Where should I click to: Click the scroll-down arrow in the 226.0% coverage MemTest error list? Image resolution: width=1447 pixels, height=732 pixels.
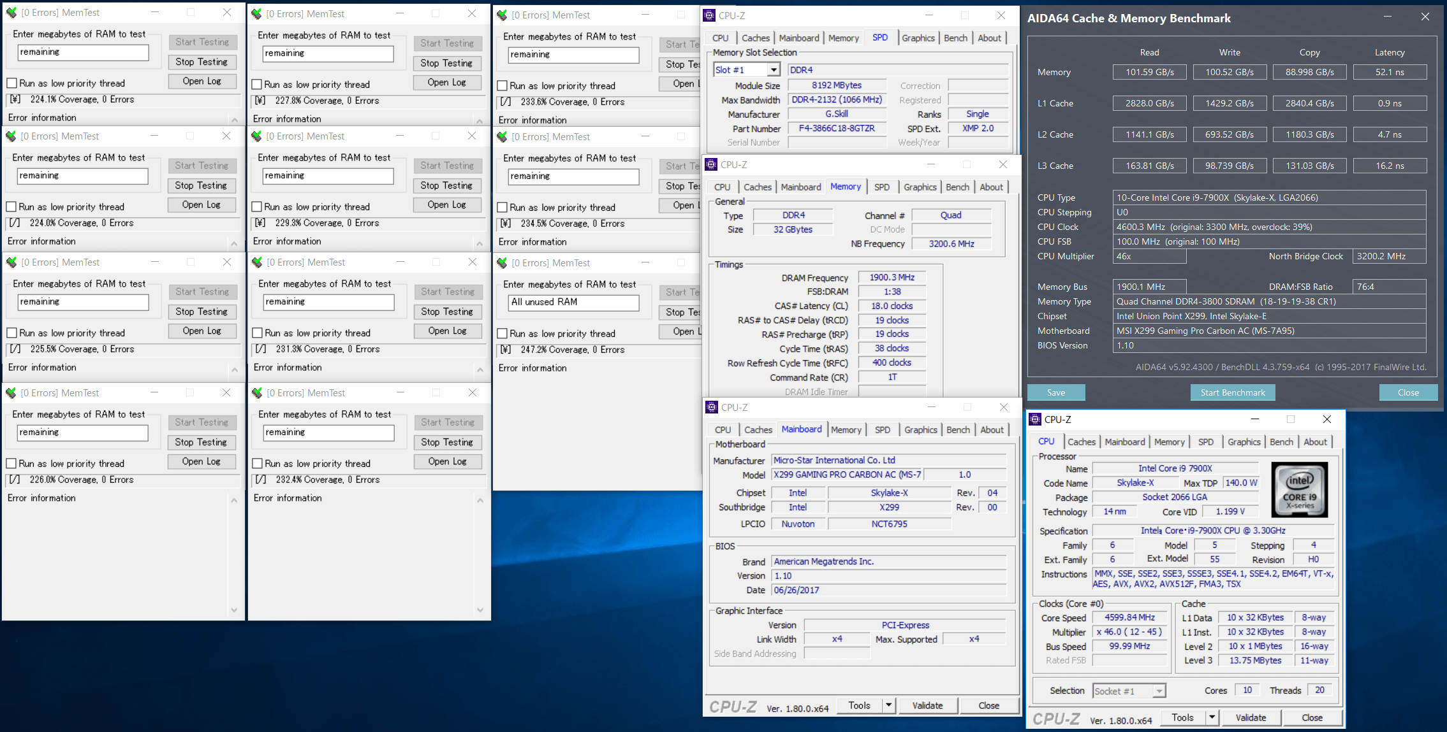(x=234, y=610)
